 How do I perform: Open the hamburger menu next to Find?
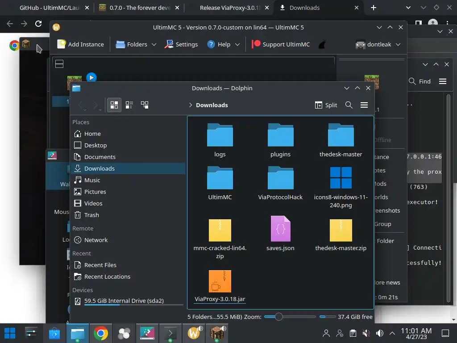coord(443,81)
